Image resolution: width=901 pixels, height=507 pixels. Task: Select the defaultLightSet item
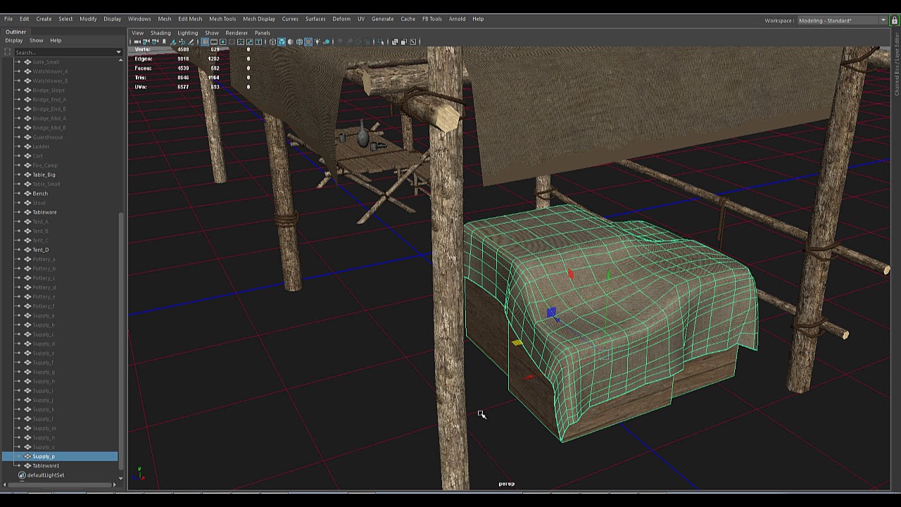[46, 475]
